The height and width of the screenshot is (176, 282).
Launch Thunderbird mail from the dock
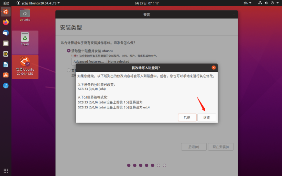[6, 33]
